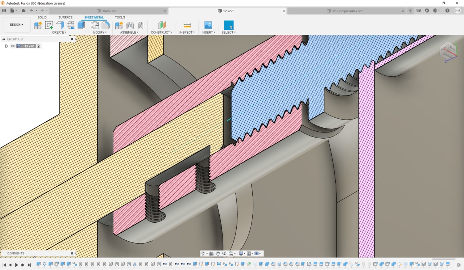Switch to the Surface tab
Image resolution: width=464 pixels, height=270 pixels.
coord(65,17)
